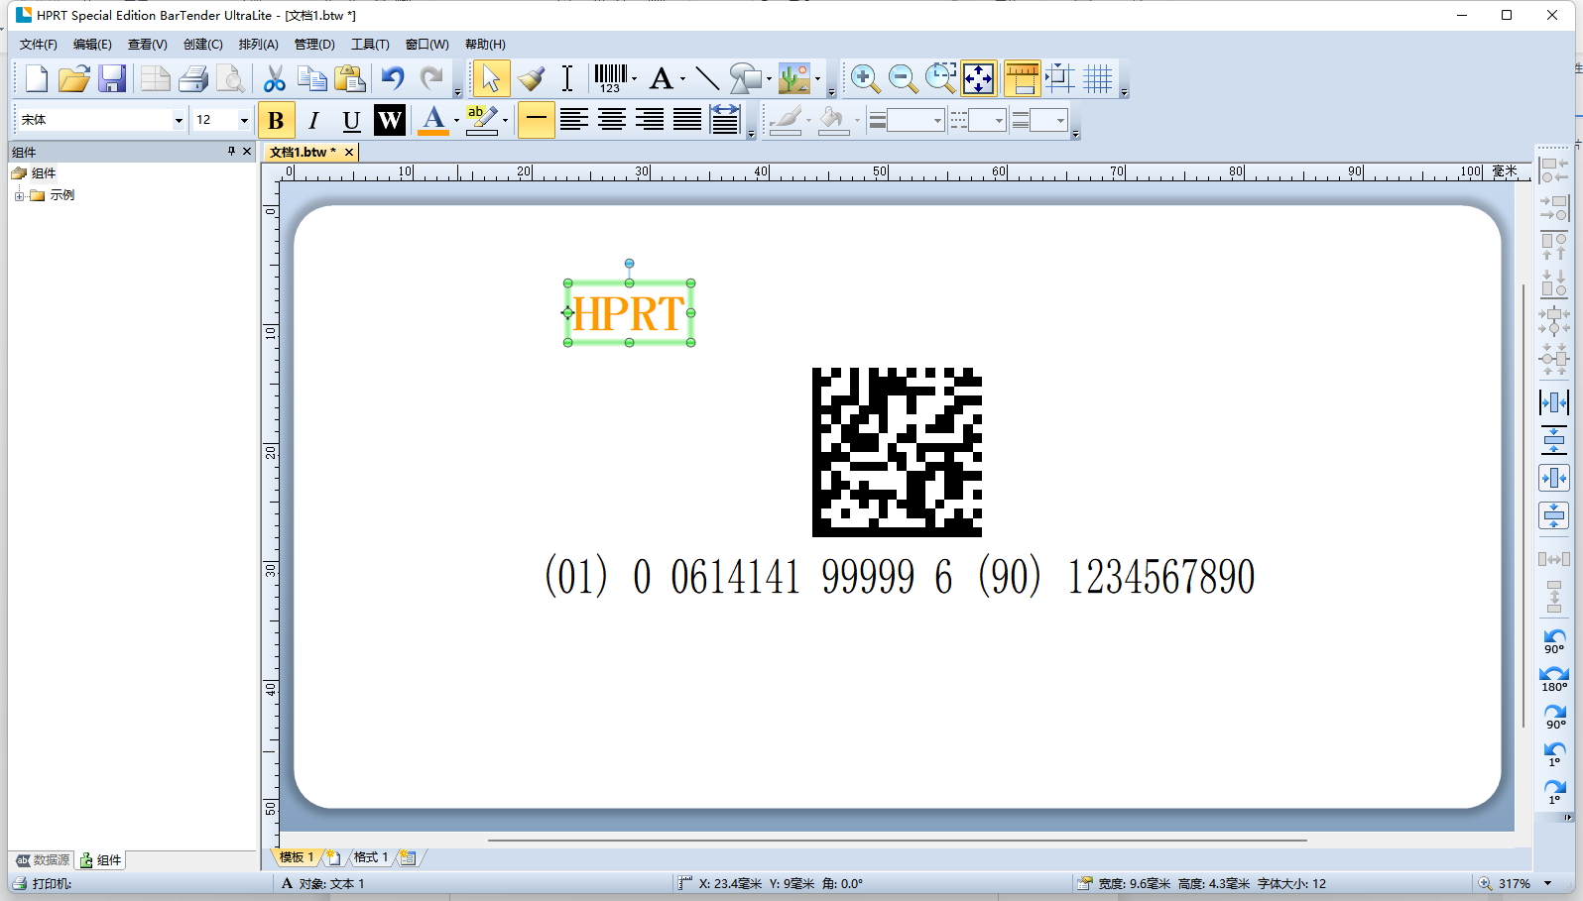The height and width of the screenshot is (901, 1583).
Task: Close the 组件 side panel
Action: pos(247,152)
